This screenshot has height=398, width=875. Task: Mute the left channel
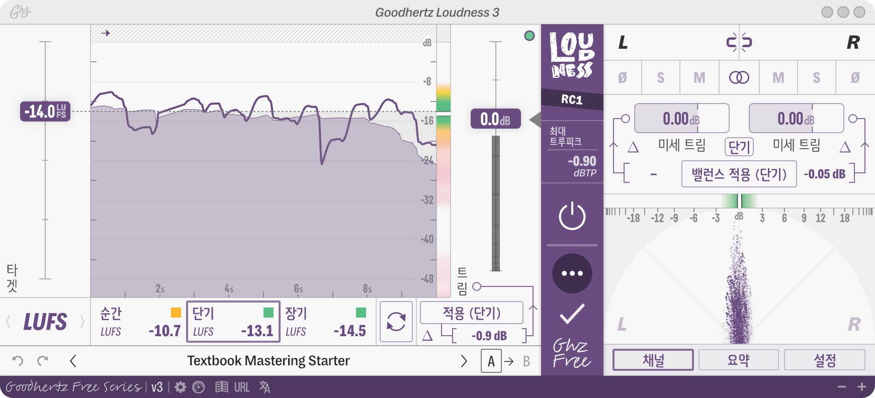pyautogui.click(x=699, y=78)
